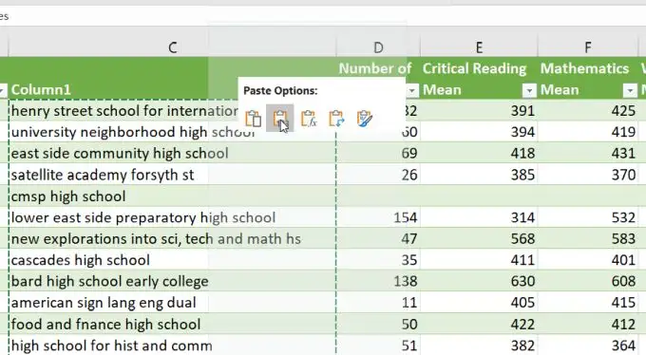Select the cmsp high school cell
Image resolution: width=646 pixels, height=355 pixels.
[x=172, y=196]
